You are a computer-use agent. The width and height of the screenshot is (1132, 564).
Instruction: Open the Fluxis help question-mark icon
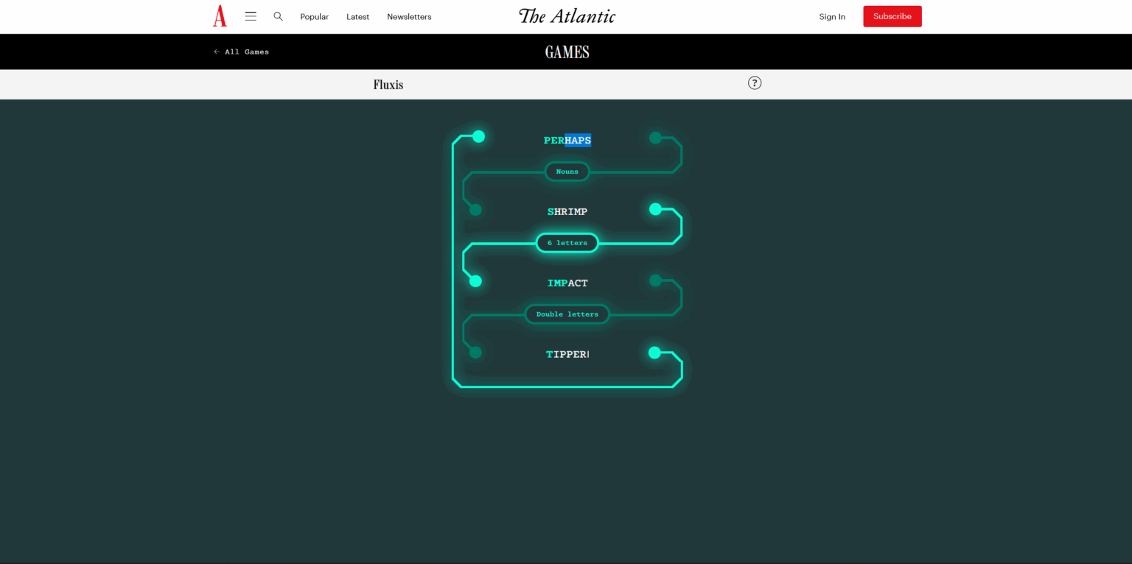point(754,83)
